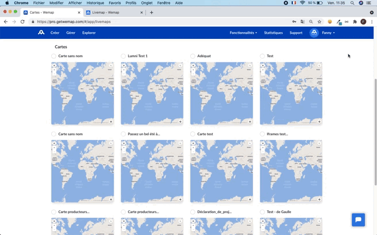Screen dimensions: 377x235
Task: Select the Déclaration_de_proj... checkbox
Action: 193,211
